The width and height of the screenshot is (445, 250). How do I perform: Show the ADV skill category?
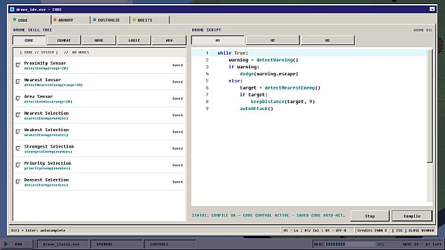(x=169, y=40)
